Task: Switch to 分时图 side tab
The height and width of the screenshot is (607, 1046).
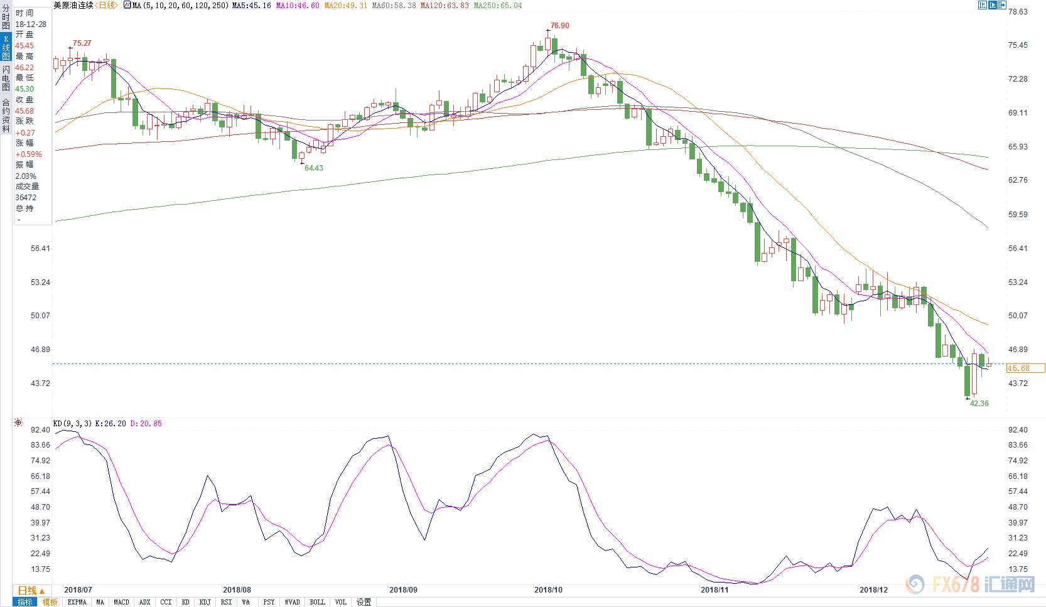Action: [6, 18]
